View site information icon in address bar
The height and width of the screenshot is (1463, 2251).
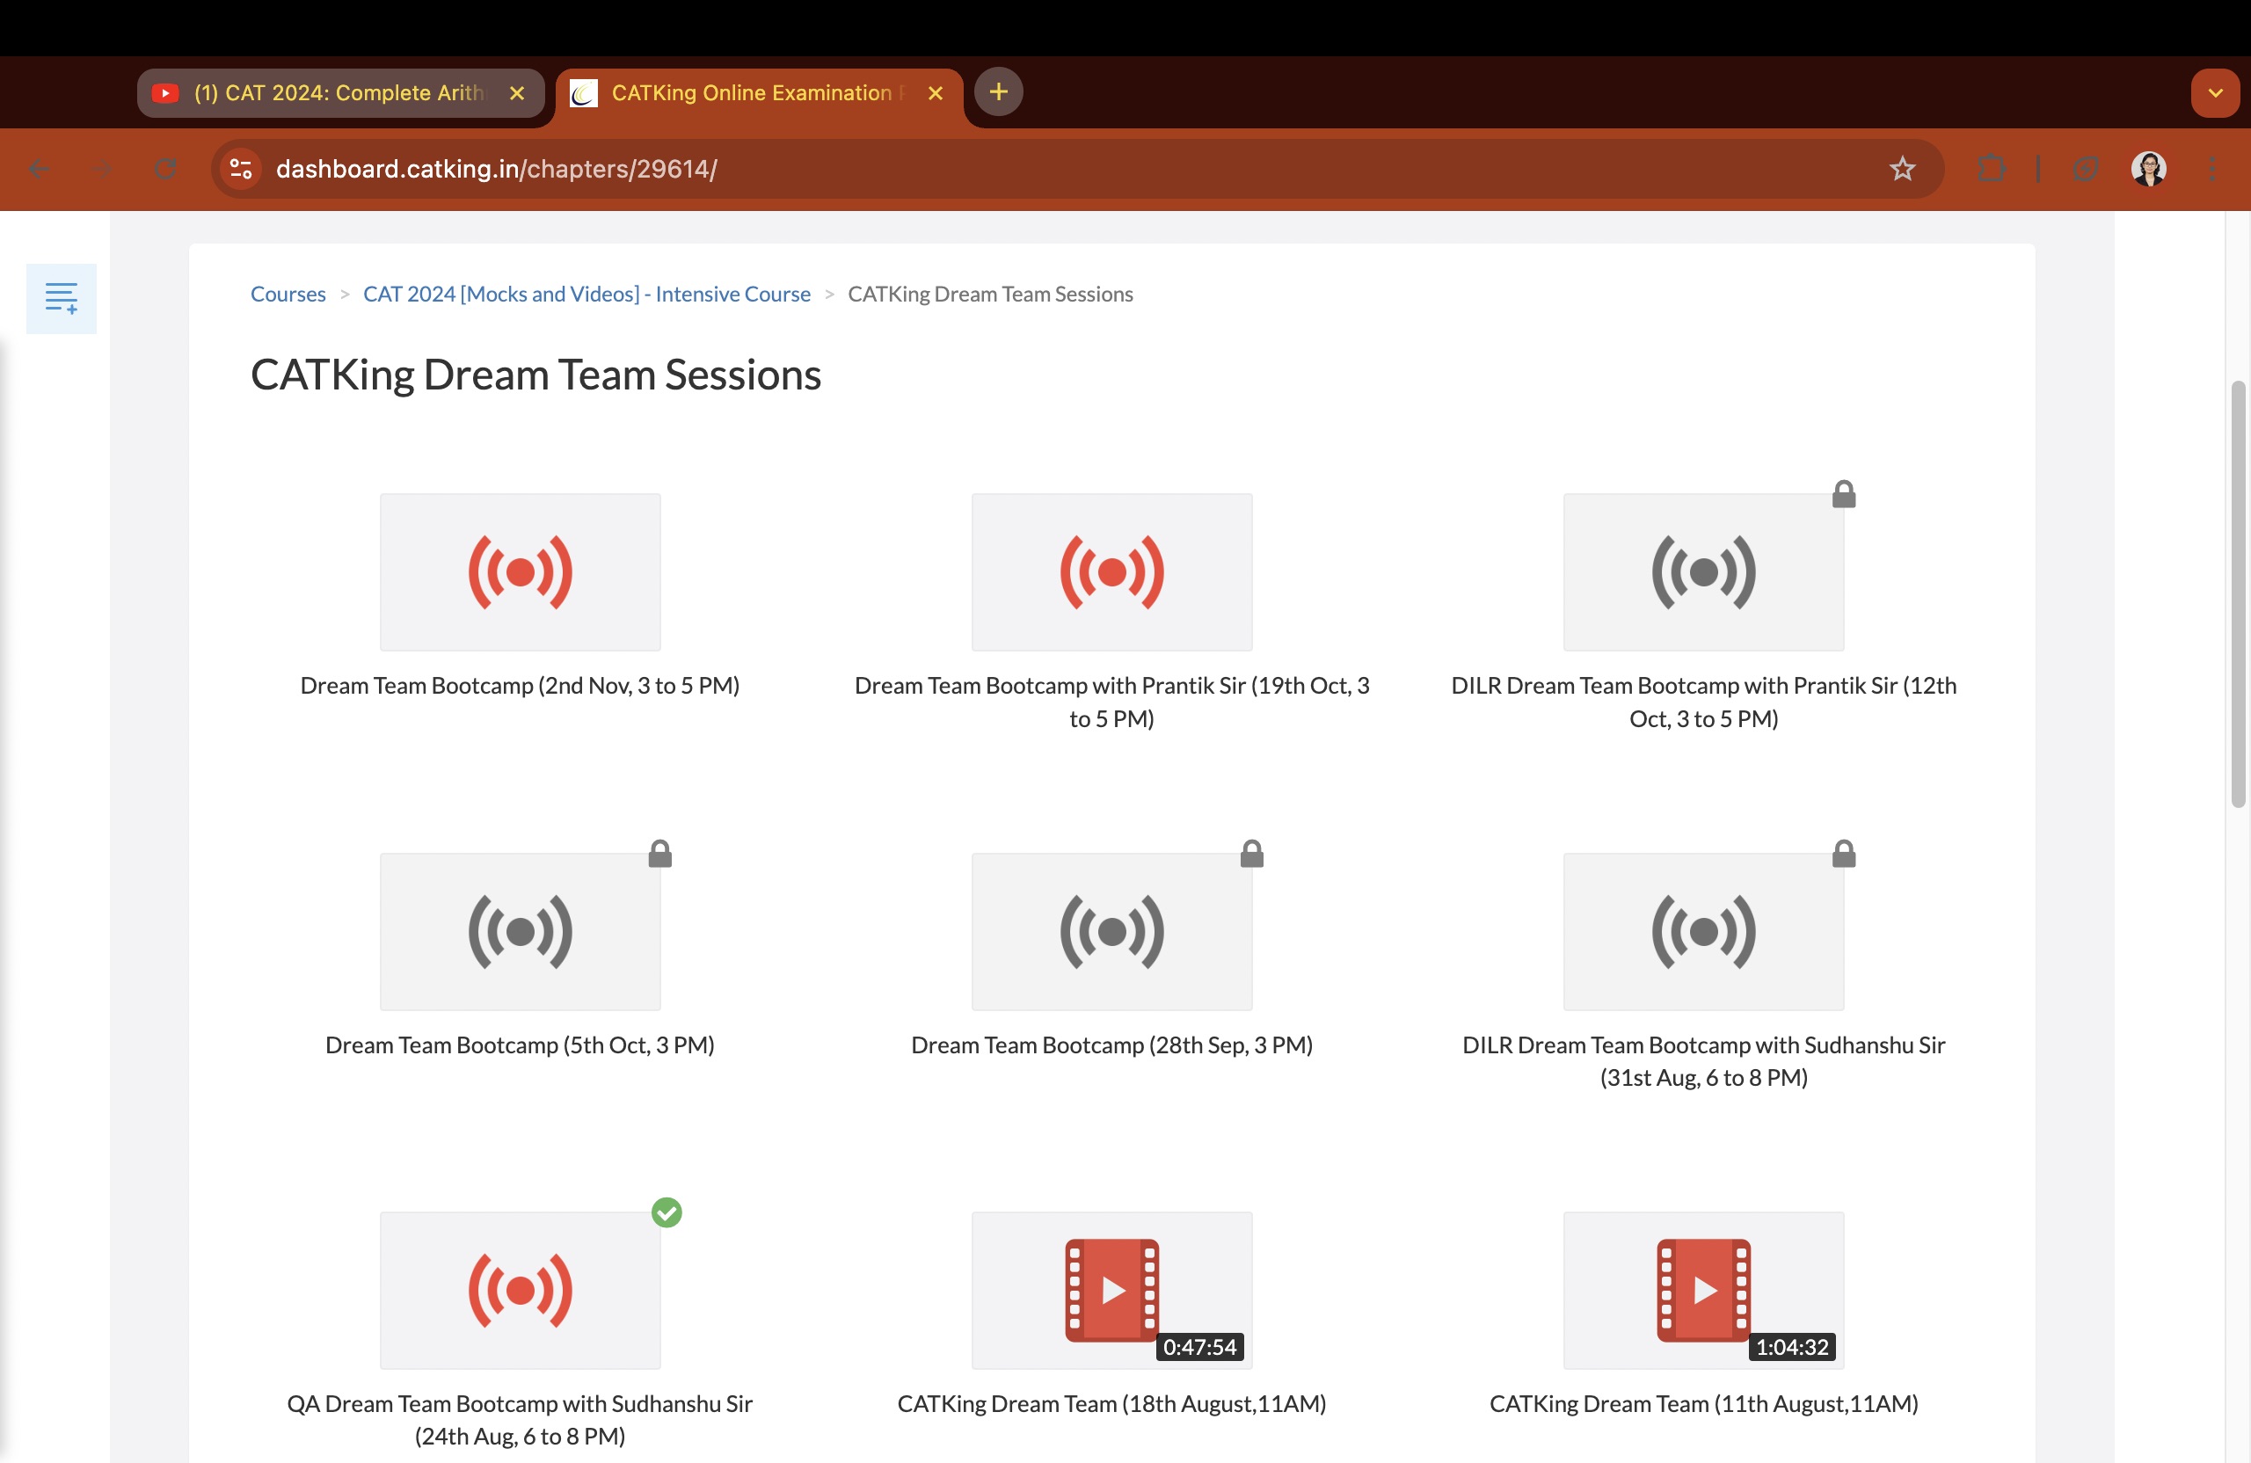[241, 170]
